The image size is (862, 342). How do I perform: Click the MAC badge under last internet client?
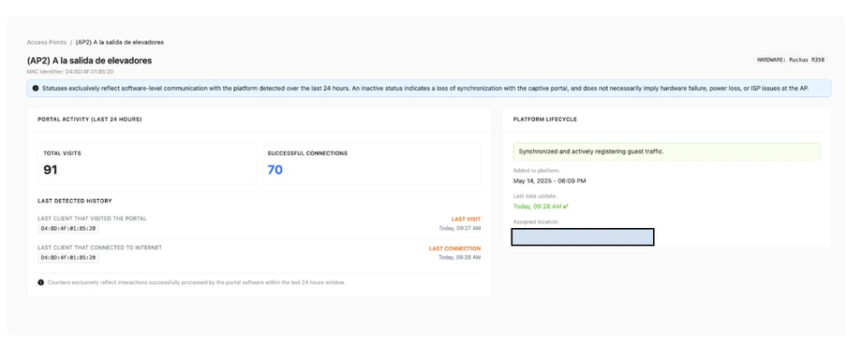pos(68,258)
